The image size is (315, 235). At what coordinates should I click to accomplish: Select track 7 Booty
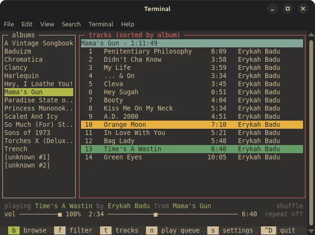pyautogui.click(x=192, y=100)
